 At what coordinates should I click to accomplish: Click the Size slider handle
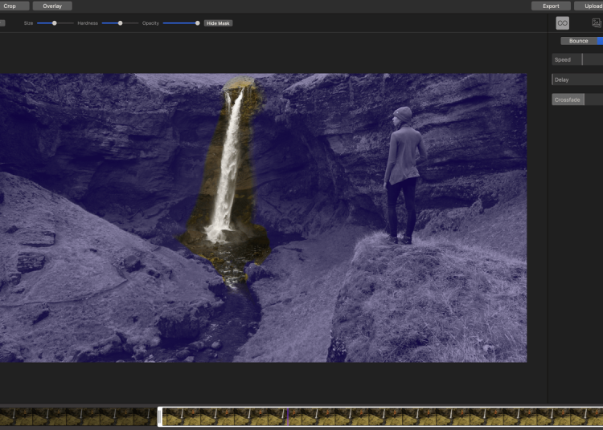(55, 23)
